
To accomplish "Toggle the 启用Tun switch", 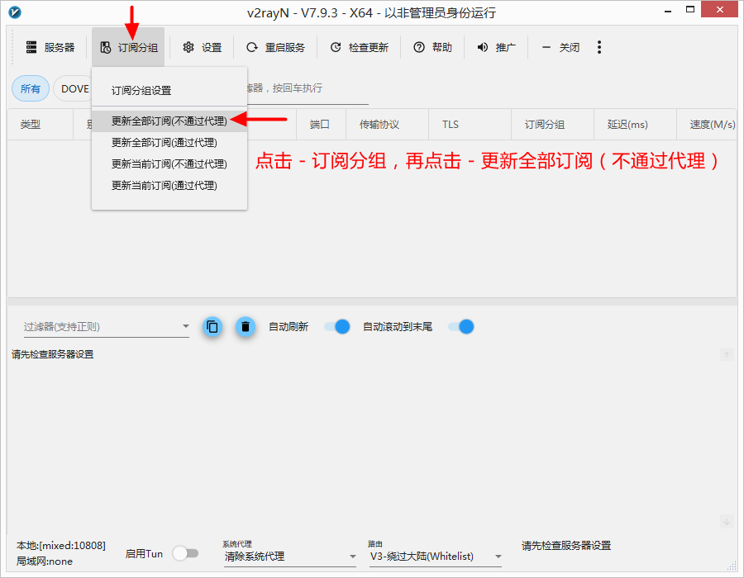I will point(185,553).
